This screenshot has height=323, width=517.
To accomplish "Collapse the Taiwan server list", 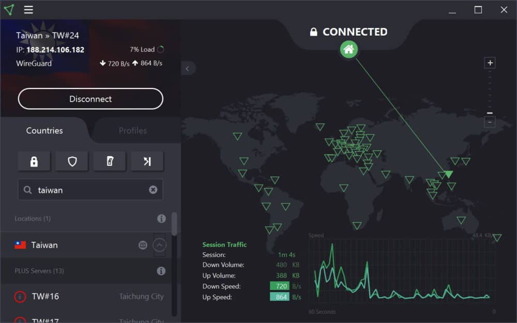I will 160,245.
